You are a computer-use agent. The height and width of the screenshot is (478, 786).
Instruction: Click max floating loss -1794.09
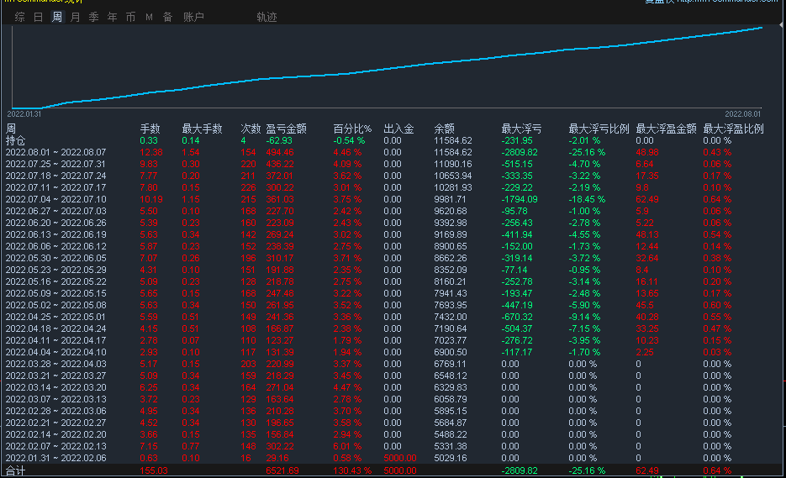[x=520, y=199]
